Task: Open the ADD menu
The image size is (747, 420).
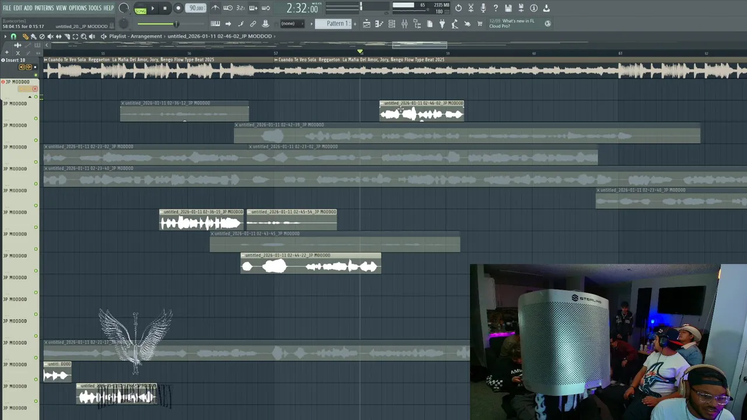Action: tap(28, 8)
